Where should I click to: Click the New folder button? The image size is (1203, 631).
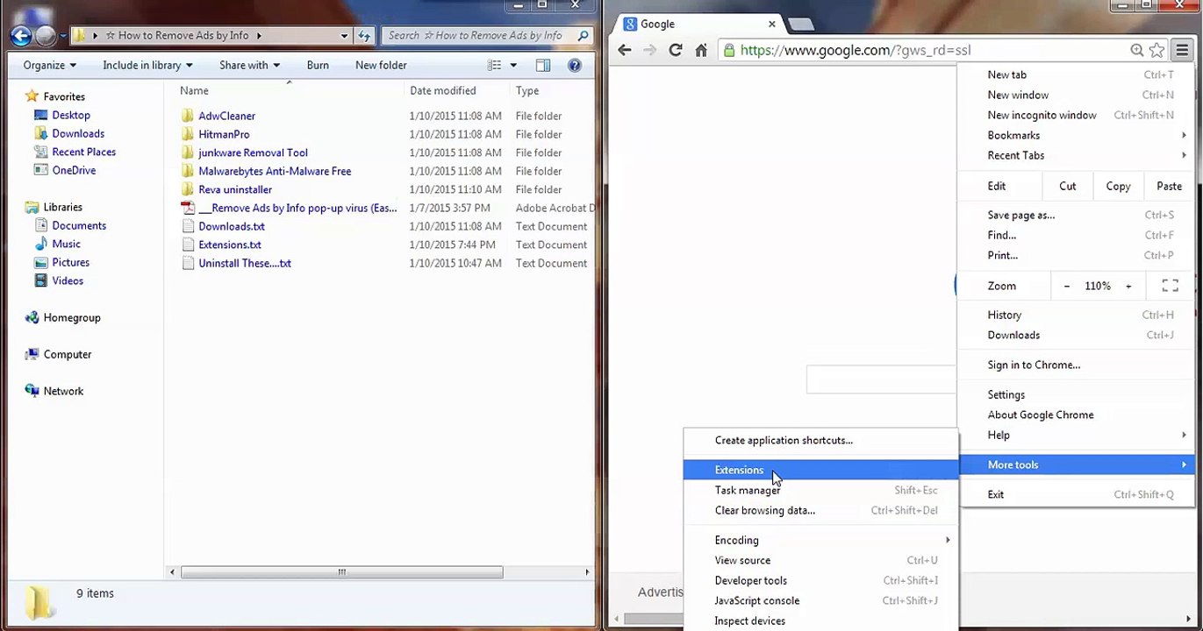[381, 65]
